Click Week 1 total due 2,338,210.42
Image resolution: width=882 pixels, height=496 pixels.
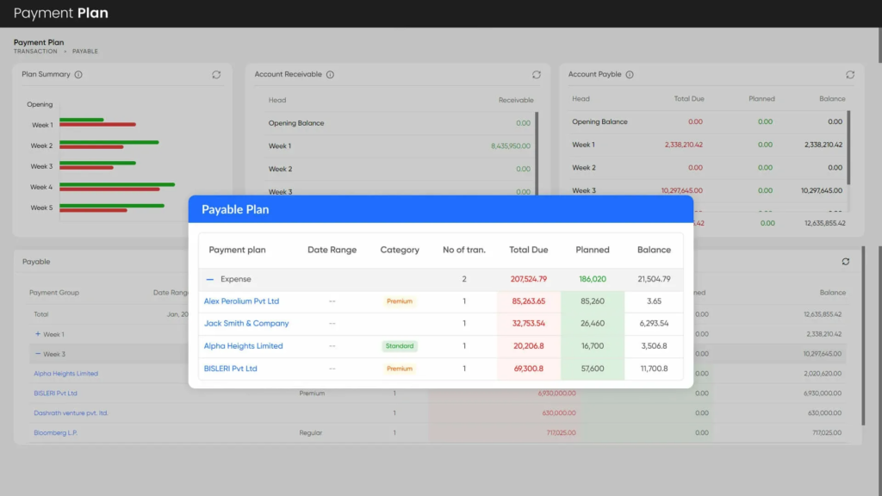pyautogui.click(x=683, y=145)
